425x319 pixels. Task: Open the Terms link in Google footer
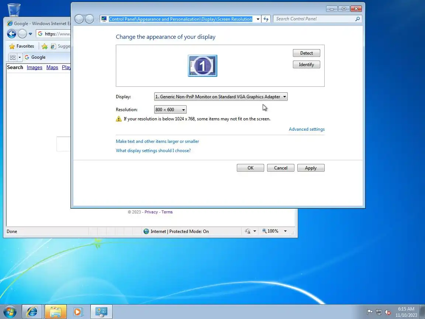(167, 212)
